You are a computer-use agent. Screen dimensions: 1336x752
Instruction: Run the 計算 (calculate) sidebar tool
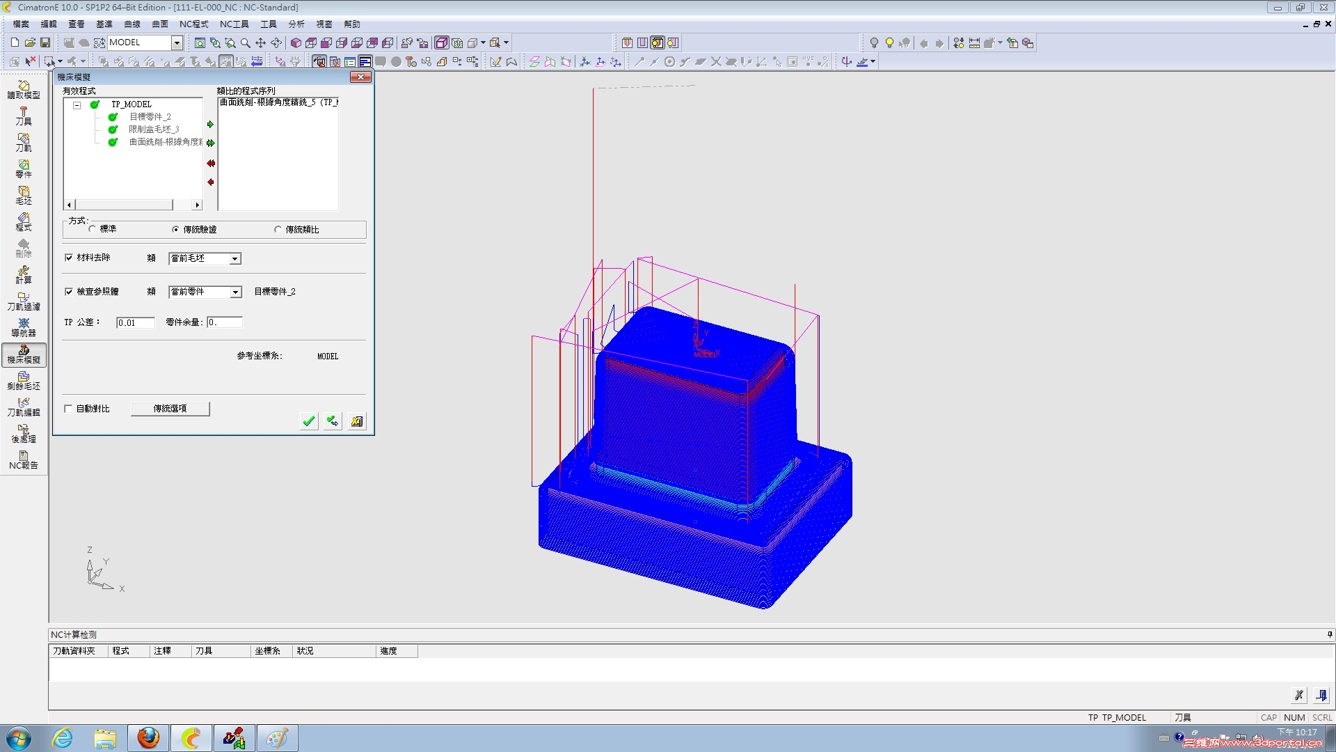click(x=24, y=275)
